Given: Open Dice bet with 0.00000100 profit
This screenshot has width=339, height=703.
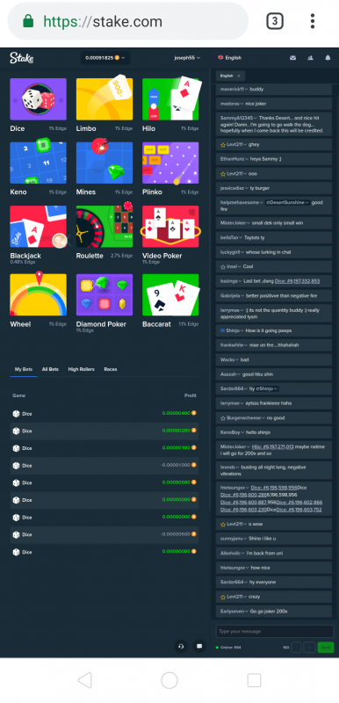Looking at the screenshot, I should (x=104, y=448).
